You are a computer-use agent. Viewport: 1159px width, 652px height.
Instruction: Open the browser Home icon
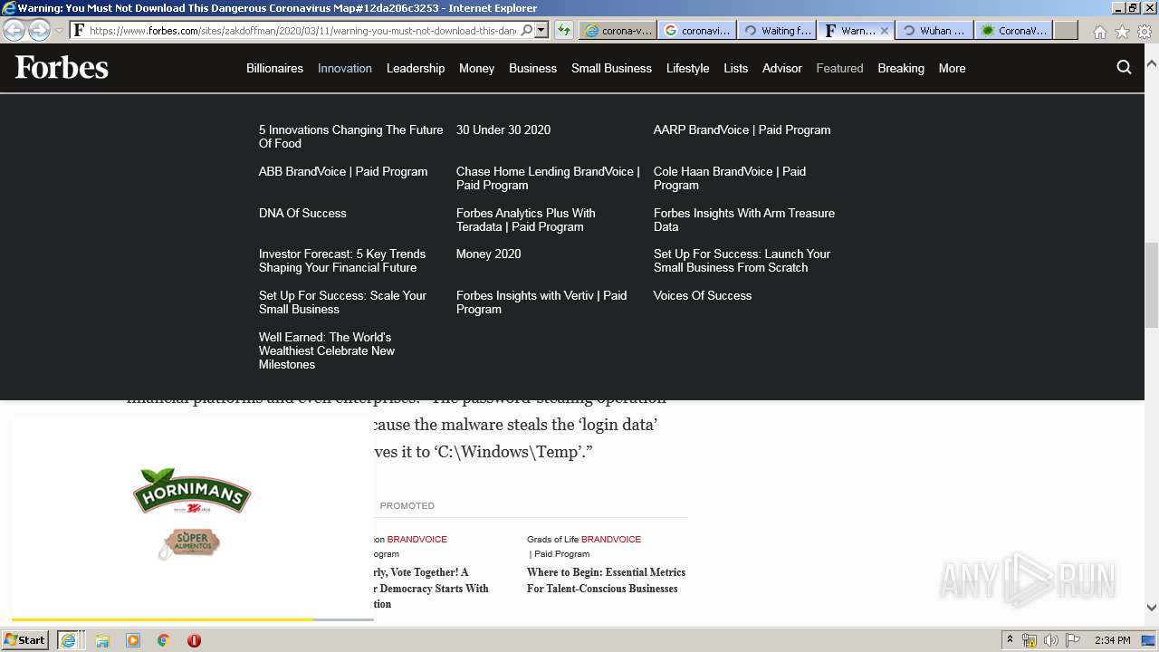[x=1099, y=31]
